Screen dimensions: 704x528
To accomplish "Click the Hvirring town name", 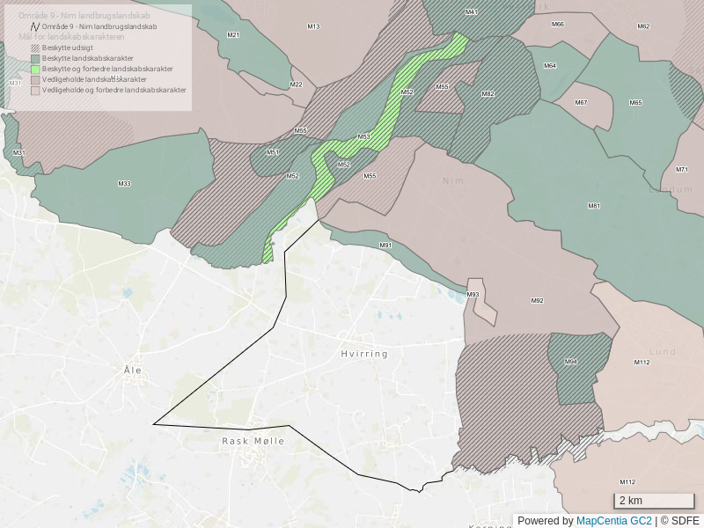I will point(364,354).
